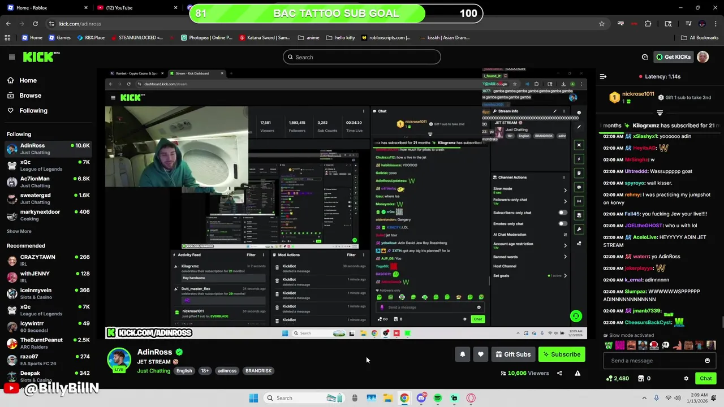Close the Home - Roblox tab
Image resolution: width=724 pixels, height=407 pixels.
(x=86, y=8)
